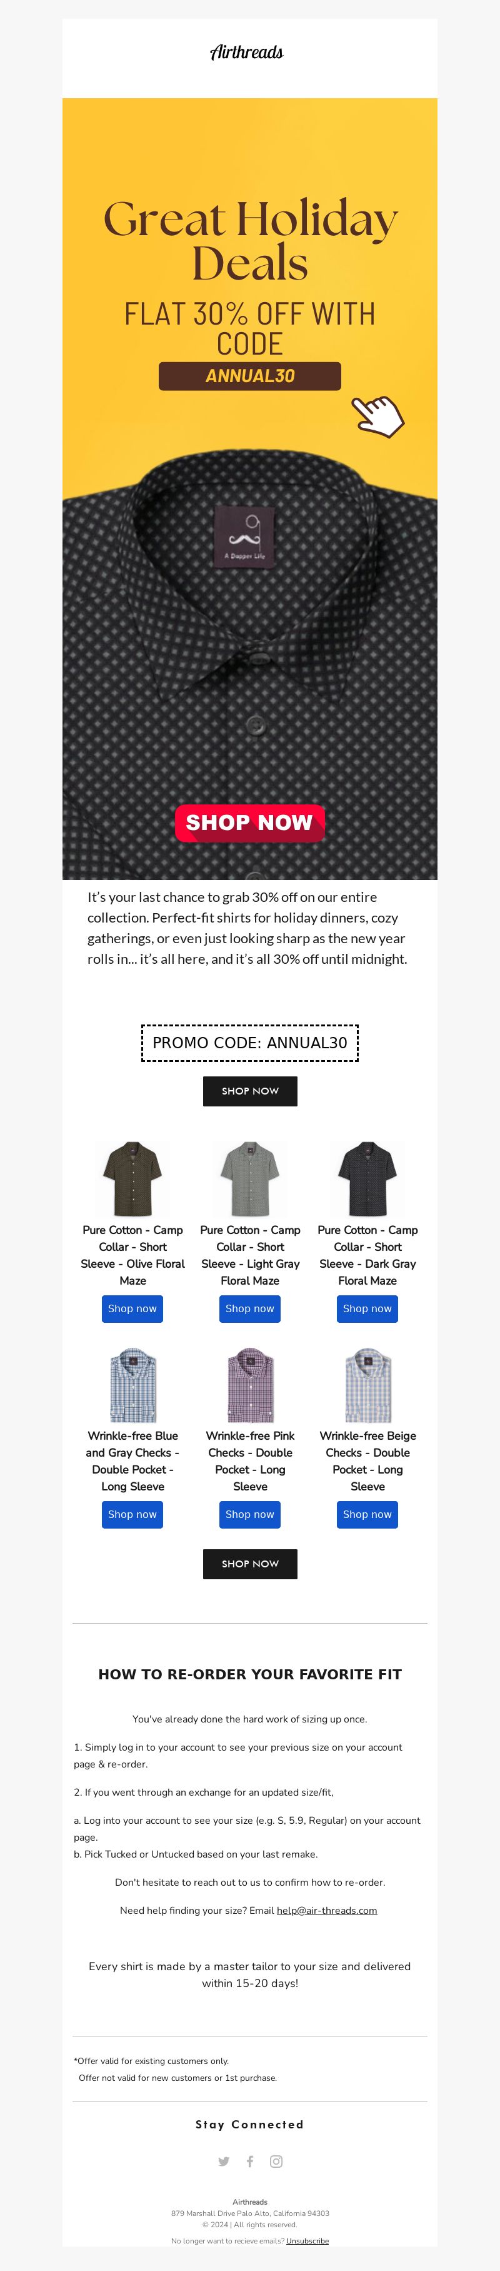
Task: Open the Instagram social icon
Action: [x=276, y=2161]
